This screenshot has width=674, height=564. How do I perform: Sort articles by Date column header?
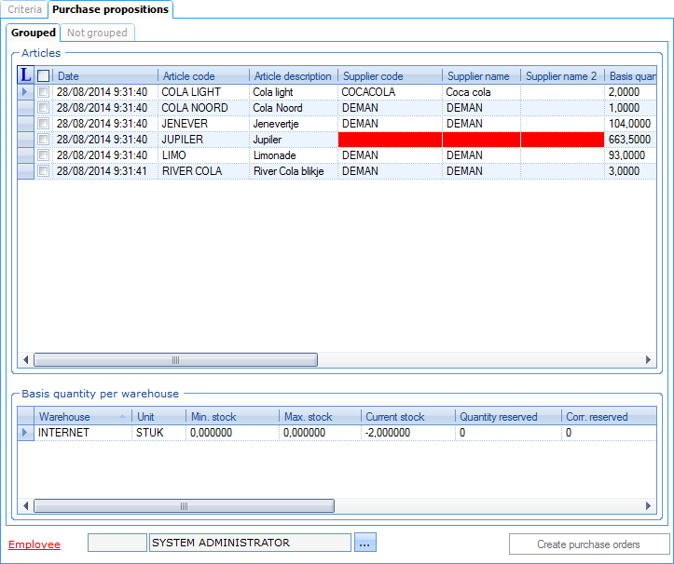104,76
